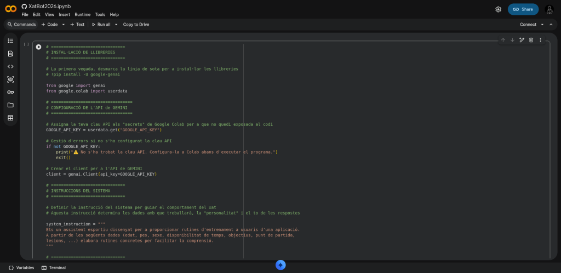This screenshot has height=273, width=561.
Task: Open the Terminal from the status bar
Action: 54,268
